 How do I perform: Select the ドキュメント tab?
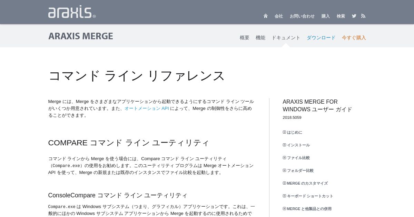[x=286, y=38]
